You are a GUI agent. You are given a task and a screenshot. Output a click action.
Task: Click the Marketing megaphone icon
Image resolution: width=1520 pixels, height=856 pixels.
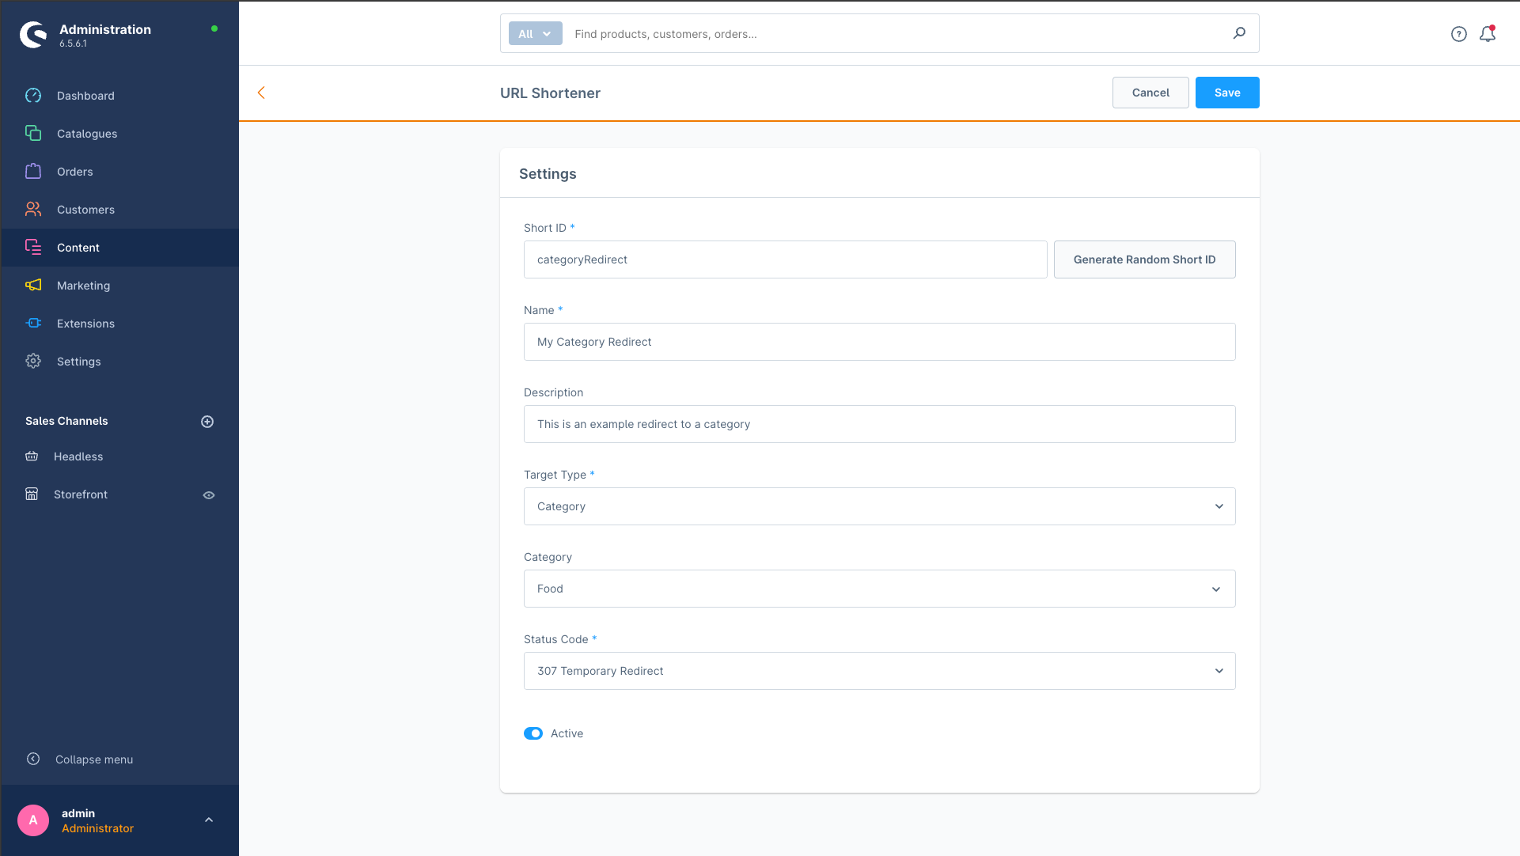[x=33, y=286]
